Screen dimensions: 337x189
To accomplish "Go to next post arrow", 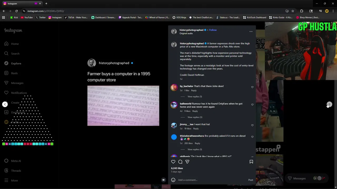I will (329, 104).
